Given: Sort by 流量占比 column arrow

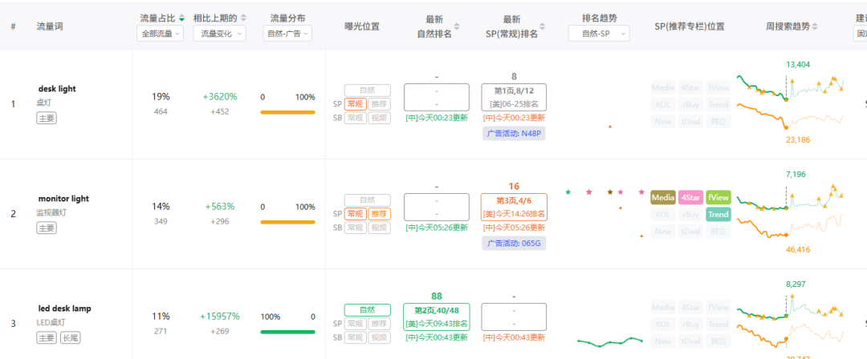Looking at the screenshot, I should click(x=182, y=18).
